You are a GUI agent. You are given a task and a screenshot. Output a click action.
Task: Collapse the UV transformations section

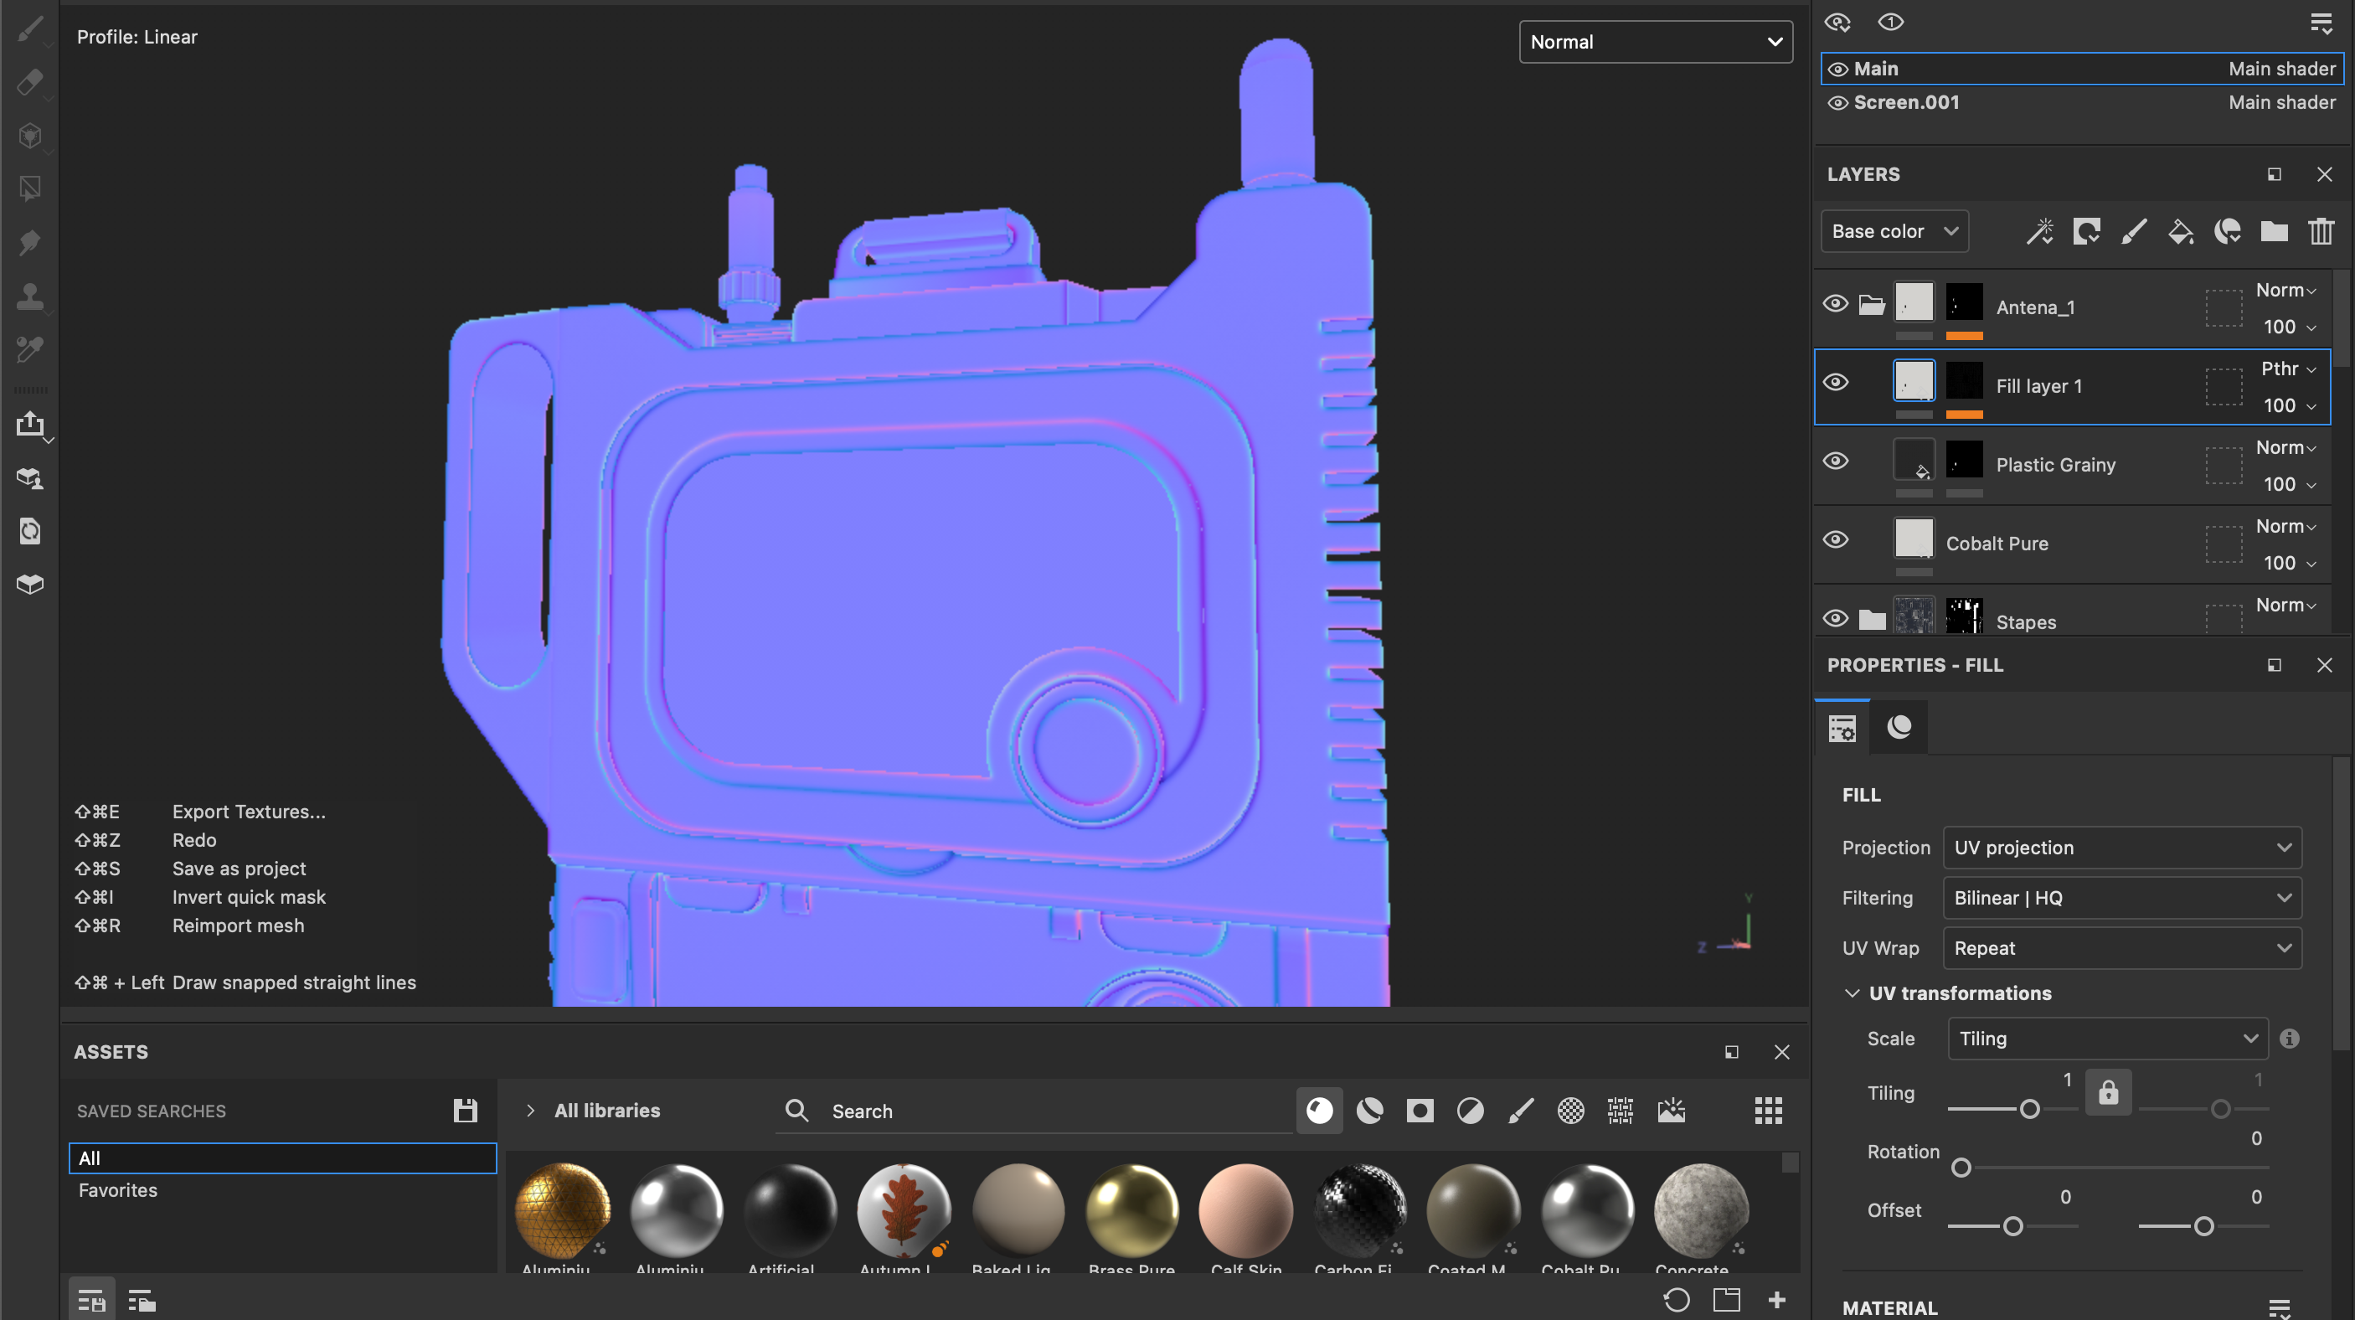tap(1853, 993)
